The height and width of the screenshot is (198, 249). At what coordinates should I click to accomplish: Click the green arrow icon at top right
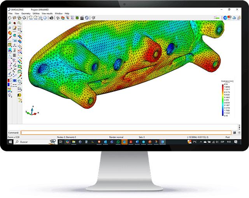(x=217, y=18)
